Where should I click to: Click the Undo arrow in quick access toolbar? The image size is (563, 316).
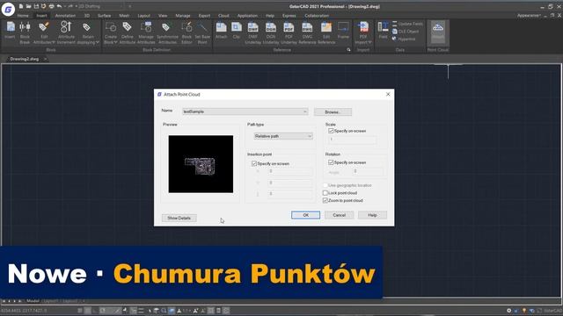(x=59, y=6)
